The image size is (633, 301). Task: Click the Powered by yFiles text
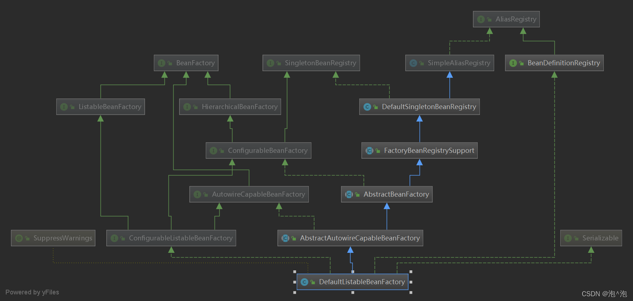(32, 292)
